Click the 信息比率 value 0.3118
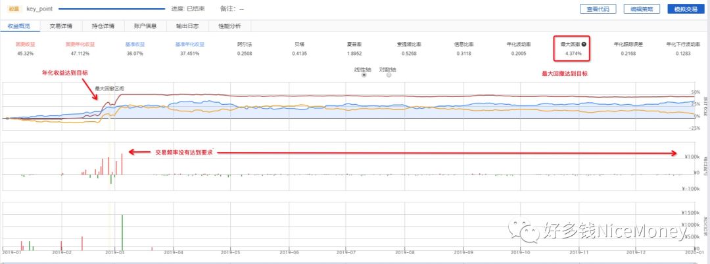The height and width of the screenshot is (264, 710). pos(463,53)
